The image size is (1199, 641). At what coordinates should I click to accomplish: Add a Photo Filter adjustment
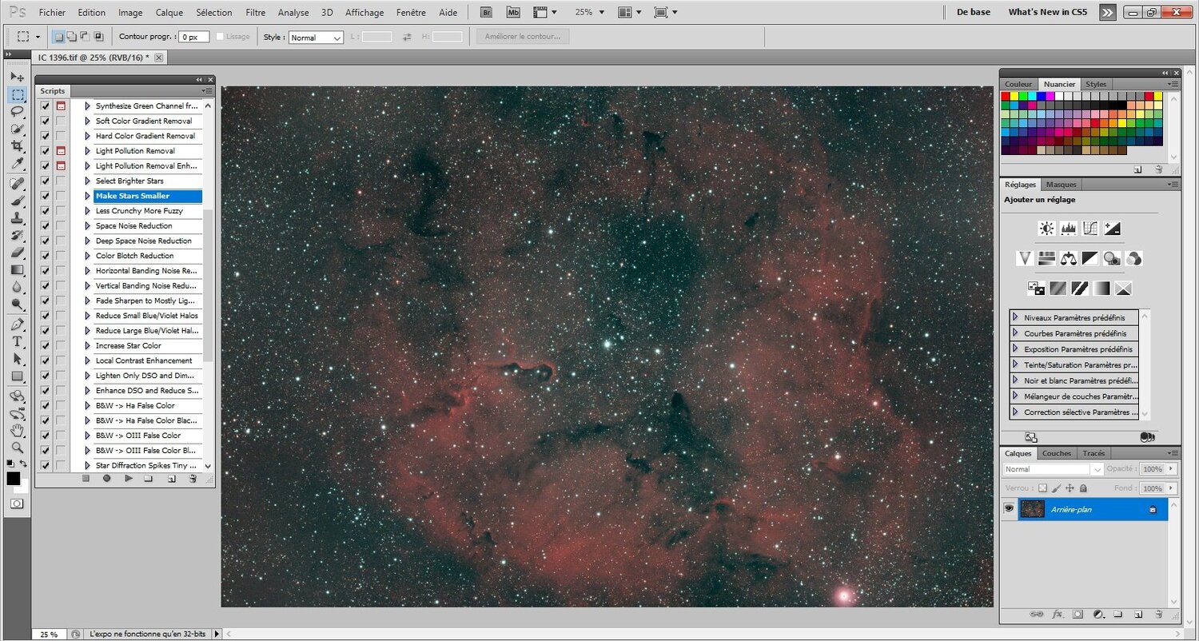coord(1112,258)
